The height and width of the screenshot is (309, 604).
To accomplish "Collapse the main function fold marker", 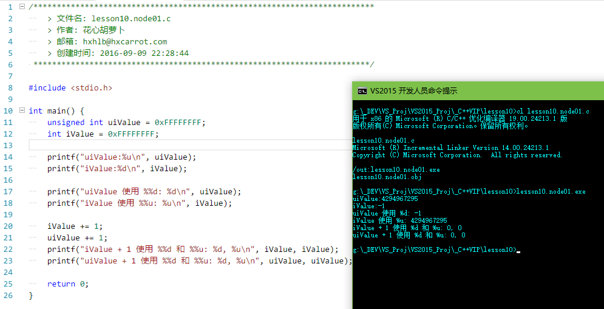I will point(22,111).
